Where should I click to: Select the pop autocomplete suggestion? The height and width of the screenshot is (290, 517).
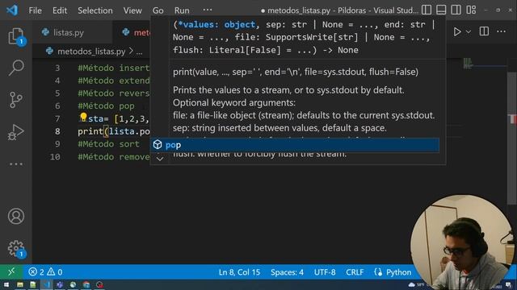tap(295, 145)
